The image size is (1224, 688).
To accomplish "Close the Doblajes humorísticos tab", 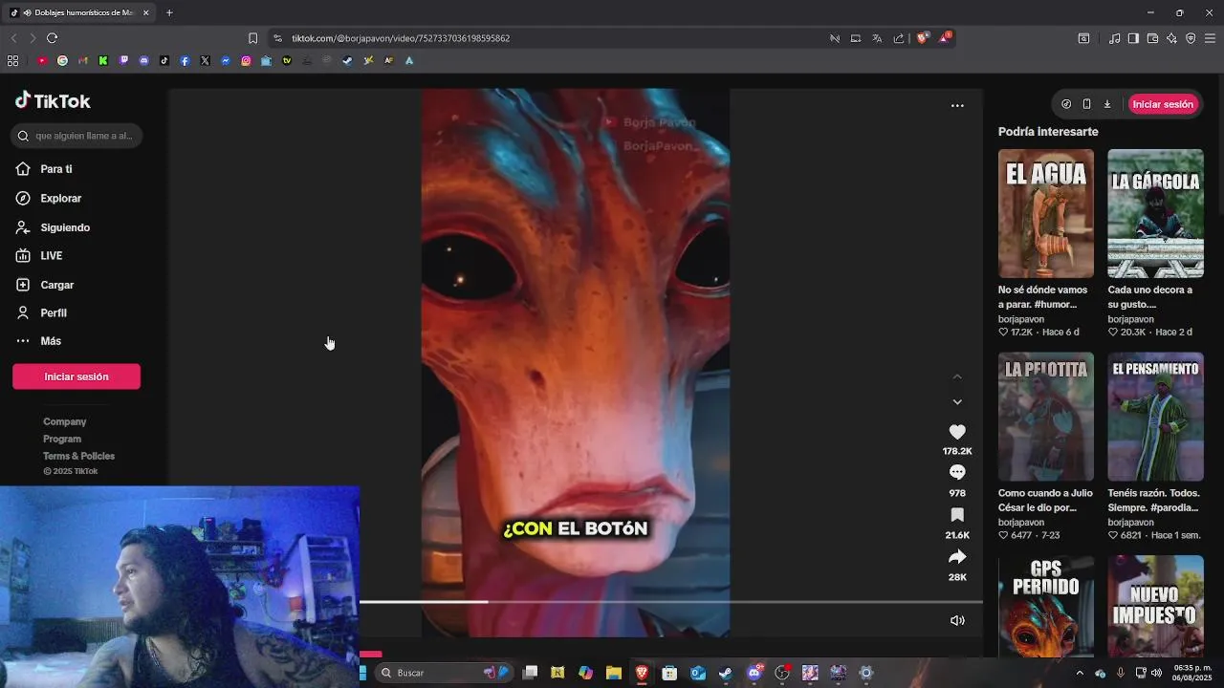I will (x=146, y=12).
